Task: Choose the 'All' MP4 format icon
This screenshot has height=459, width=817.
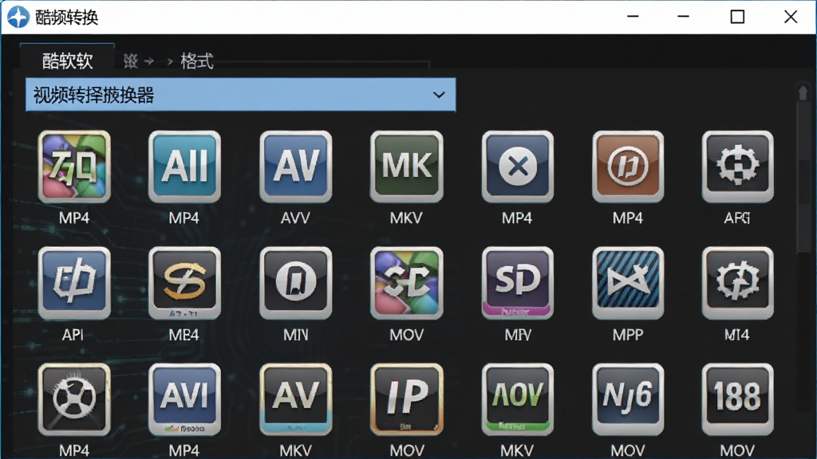Action: (184, 167)
